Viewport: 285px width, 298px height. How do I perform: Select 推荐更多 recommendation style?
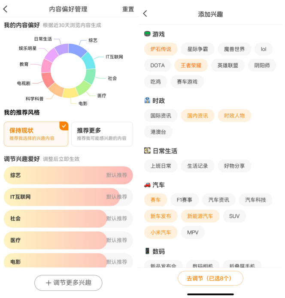click(x=102, y=134)
